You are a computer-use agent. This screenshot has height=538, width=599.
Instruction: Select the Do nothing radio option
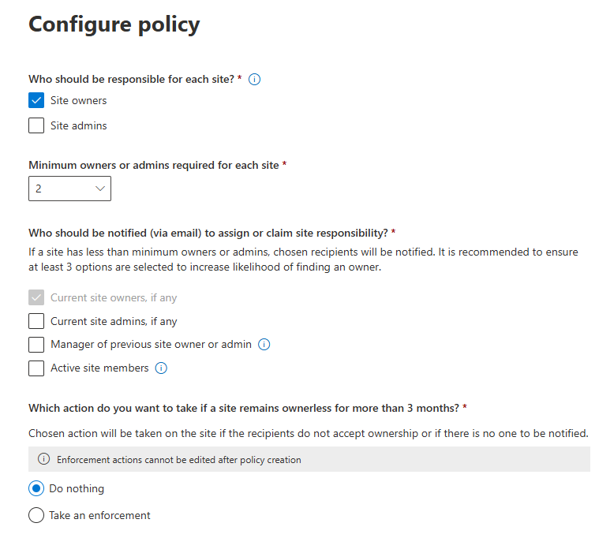click(x=36, y=488)
